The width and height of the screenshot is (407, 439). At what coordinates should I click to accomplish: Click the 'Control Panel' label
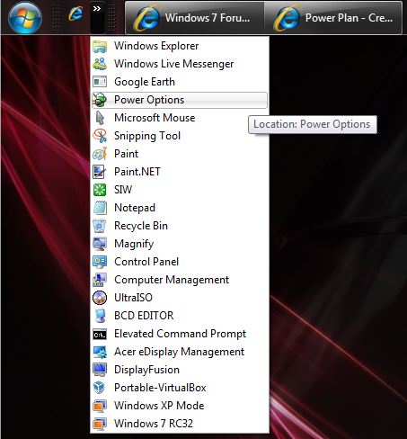click(x=146, y=262)
